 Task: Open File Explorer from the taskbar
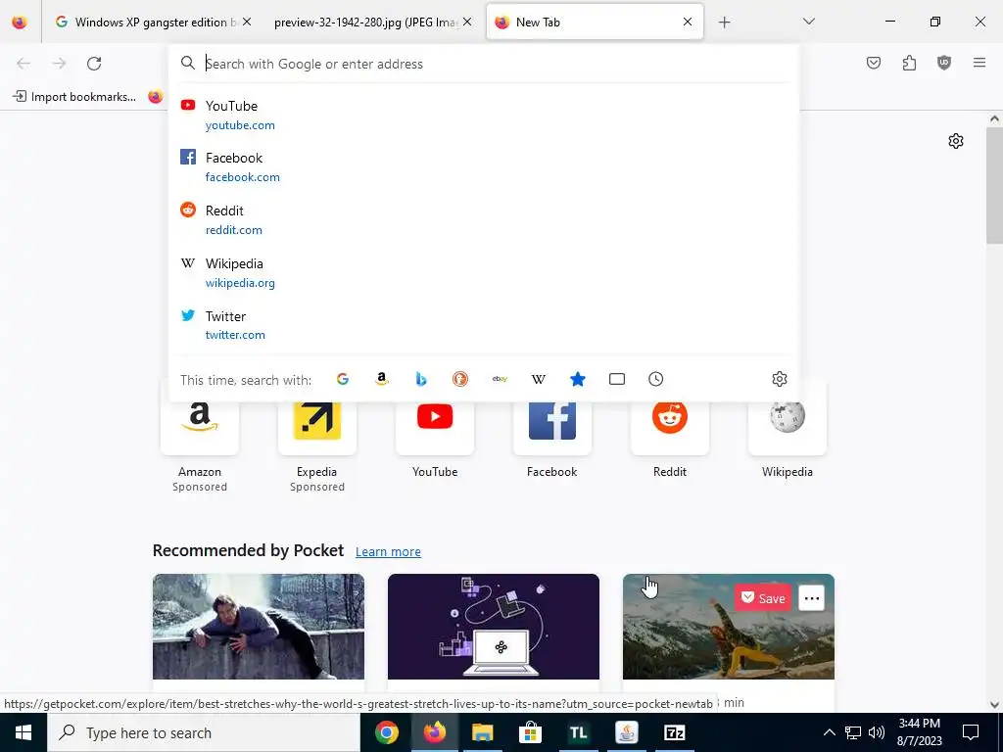(x=482, y=732)
